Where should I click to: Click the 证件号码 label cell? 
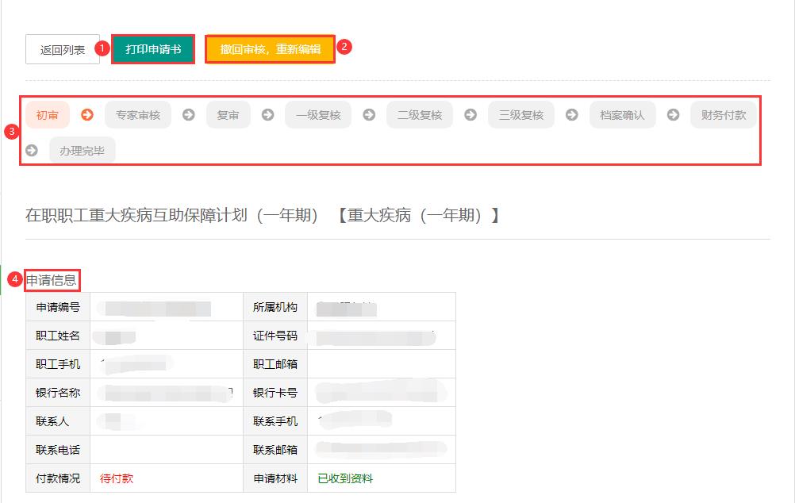click(x=275, y=335)
